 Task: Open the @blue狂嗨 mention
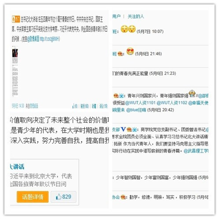click(136, 110)
